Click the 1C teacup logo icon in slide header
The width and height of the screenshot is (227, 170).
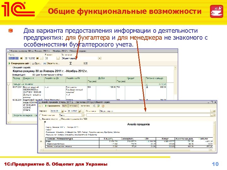217,11
